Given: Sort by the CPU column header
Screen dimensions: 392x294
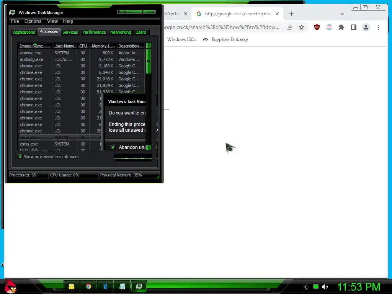Looking at the screenshot, I should point(83,46).
